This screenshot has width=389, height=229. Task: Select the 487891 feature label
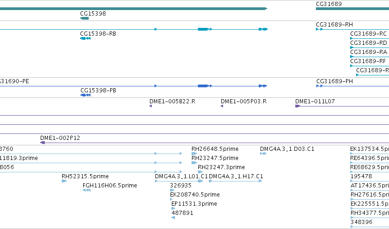click(x=182, y=213)
